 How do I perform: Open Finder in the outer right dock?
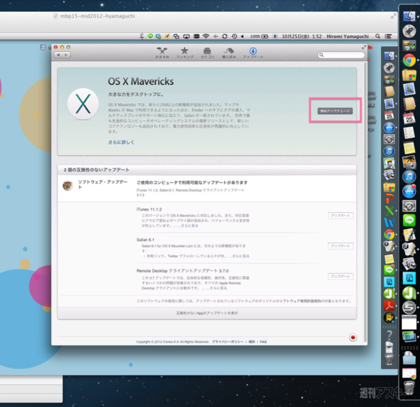tap(409, 17)
